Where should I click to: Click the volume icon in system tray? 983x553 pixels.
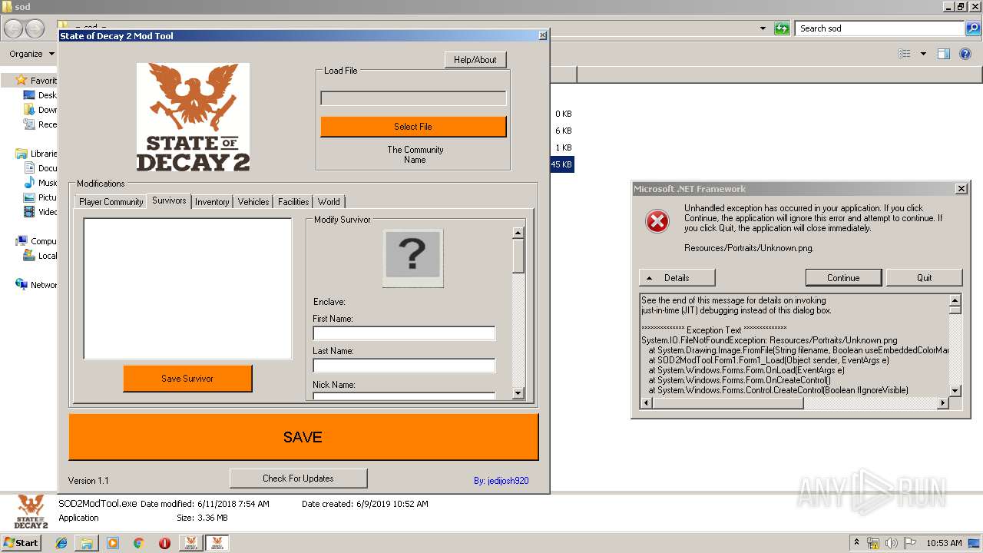pyautogui.click(x=892, y=543)
